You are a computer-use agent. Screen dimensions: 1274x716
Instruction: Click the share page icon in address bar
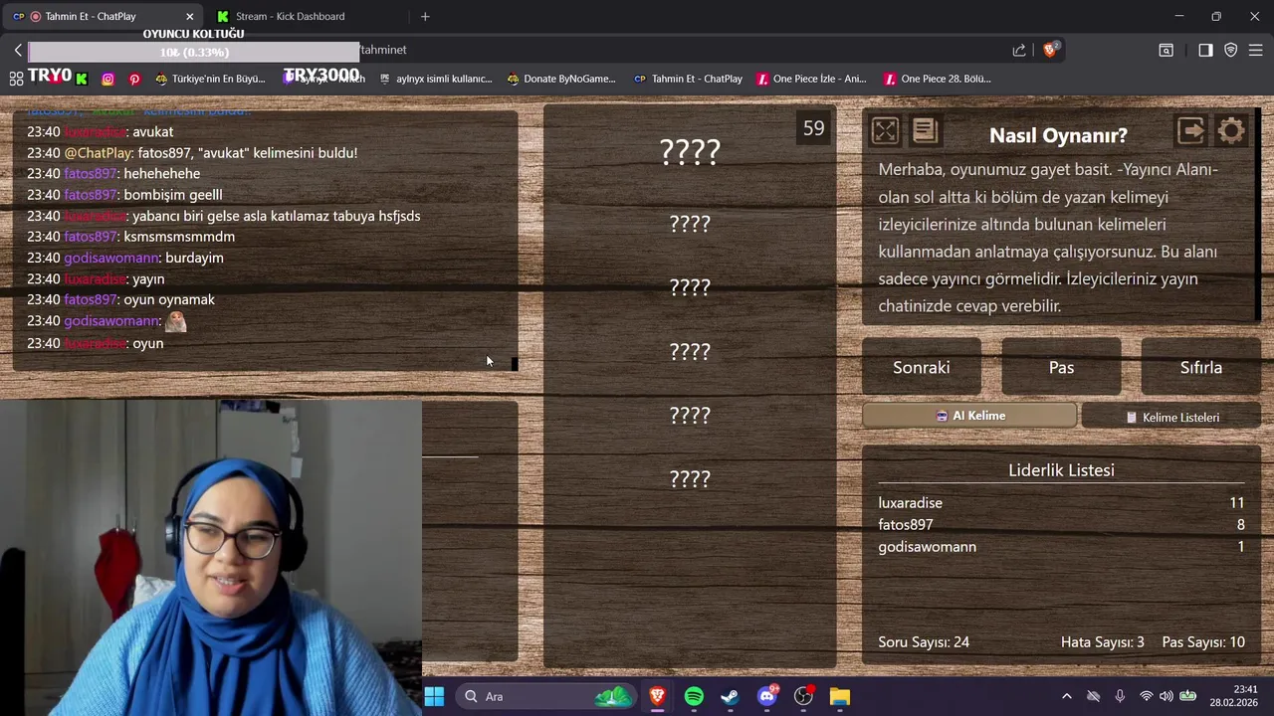pos(1019,50)
